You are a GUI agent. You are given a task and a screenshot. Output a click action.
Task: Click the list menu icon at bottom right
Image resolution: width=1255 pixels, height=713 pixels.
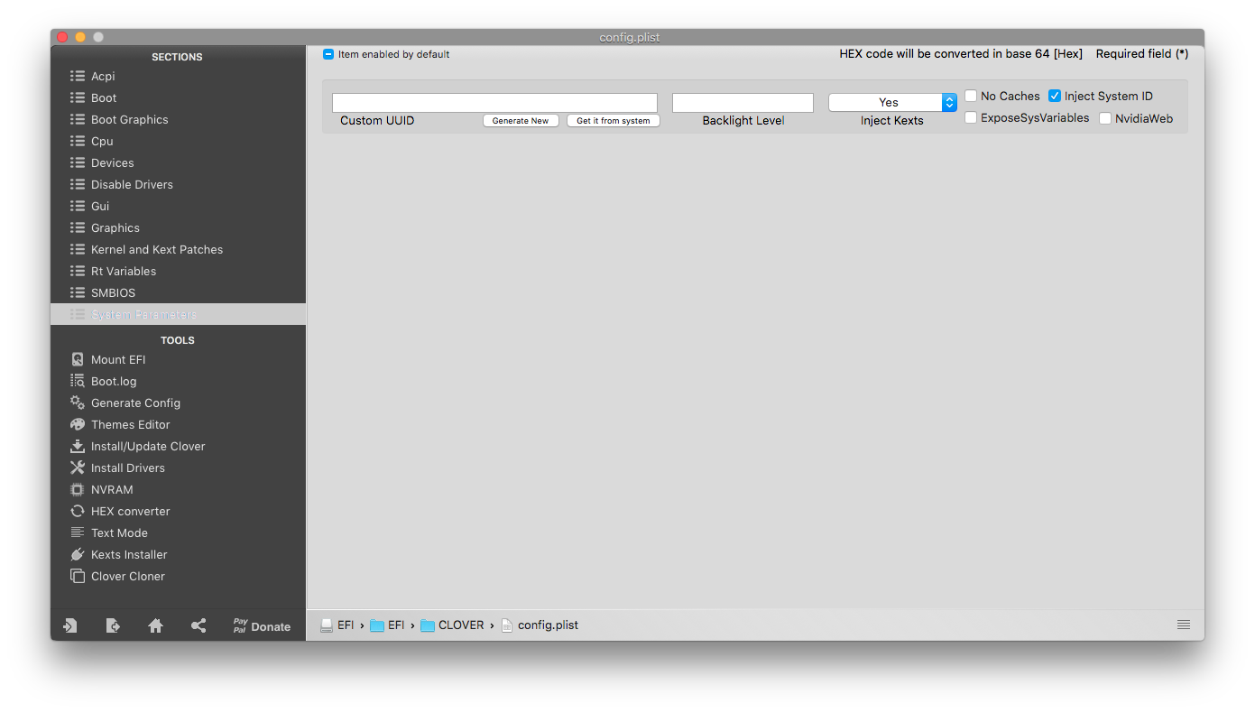coord(1184,625)
